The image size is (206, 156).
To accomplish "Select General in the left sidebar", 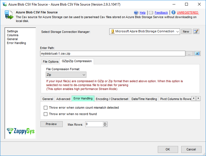I will tap(12, 39).
